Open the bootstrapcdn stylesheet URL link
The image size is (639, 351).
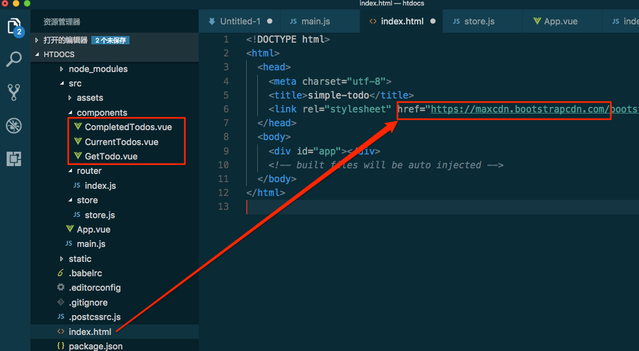(534, 109)
